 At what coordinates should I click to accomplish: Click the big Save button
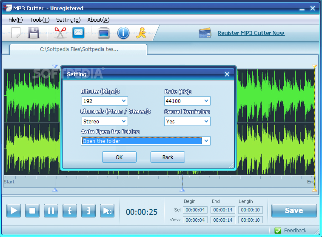point(294,211)
